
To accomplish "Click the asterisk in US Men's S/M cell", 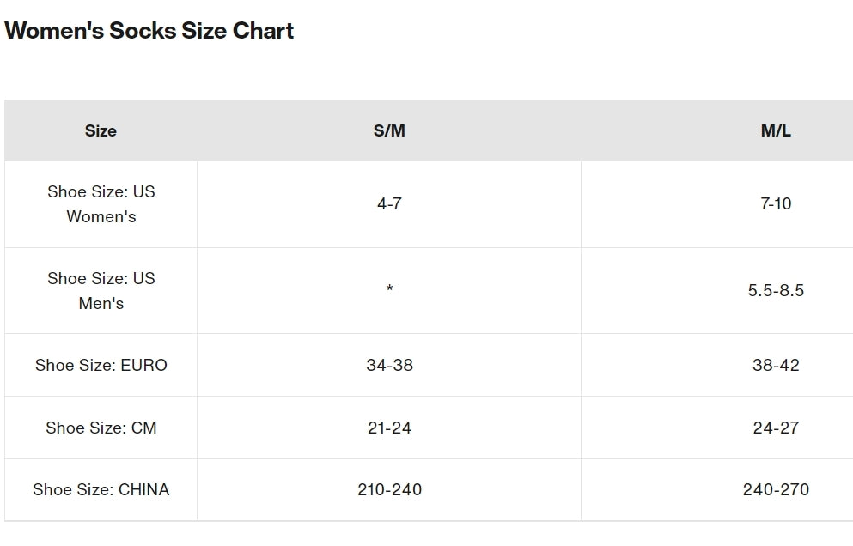I will (389, 288).
